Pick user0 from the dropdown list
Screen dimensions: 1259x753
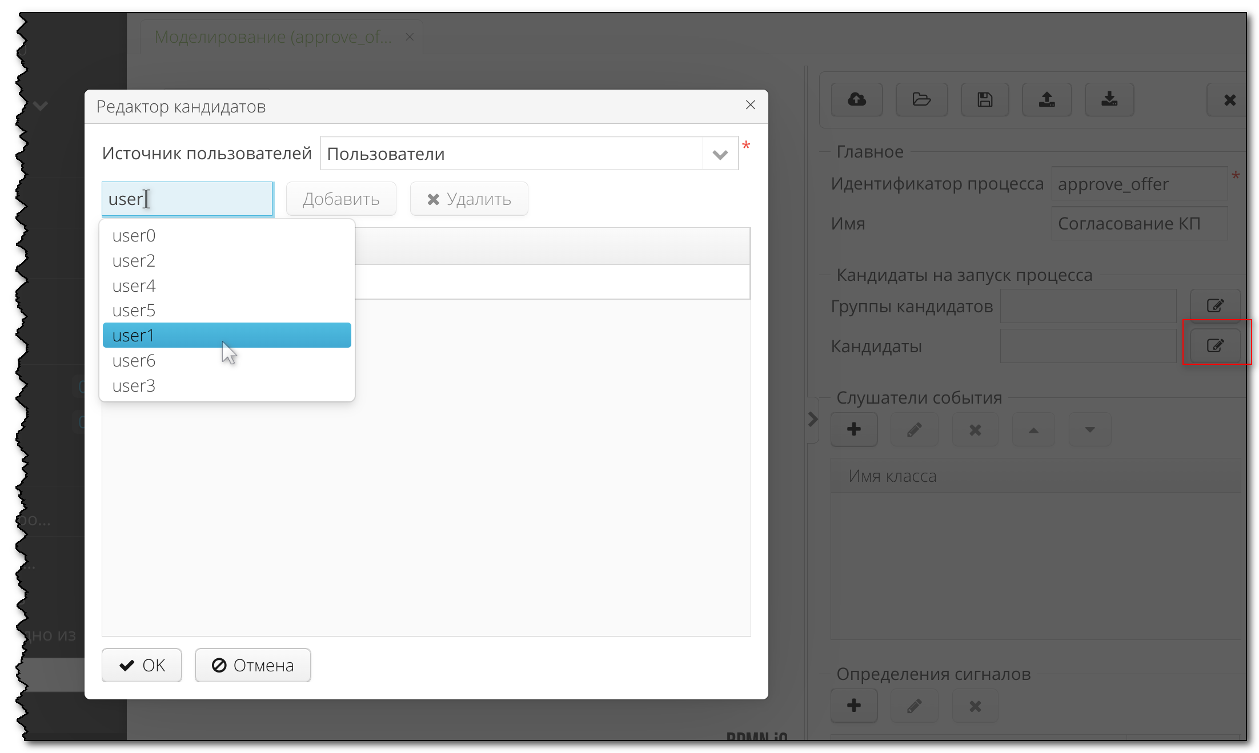point(134,236)
